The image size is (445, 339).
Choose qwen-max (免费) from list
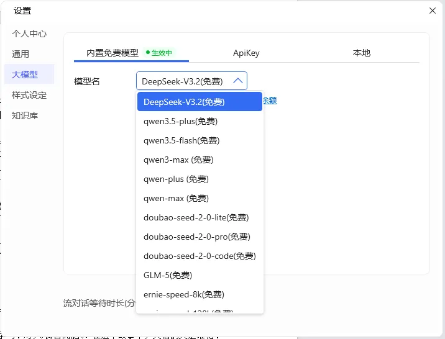click(x=200, y=199)
